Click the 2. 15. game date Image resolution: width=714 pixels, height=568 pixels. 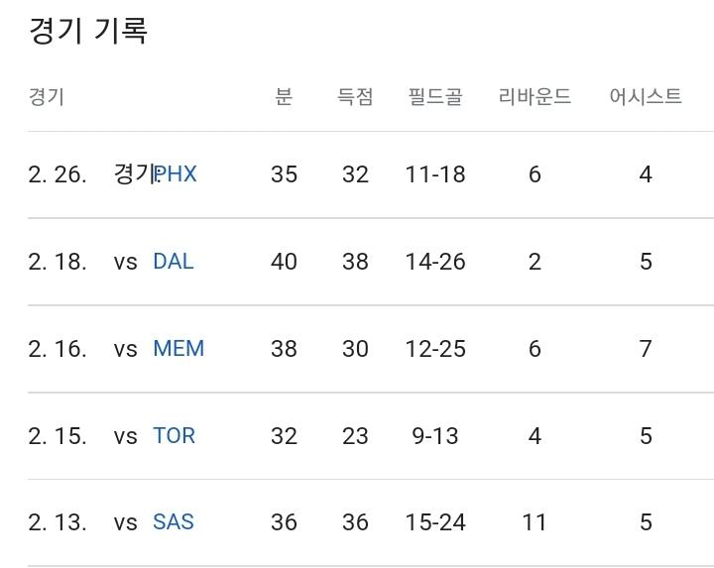pyautogui.click(x=58, y=436)
